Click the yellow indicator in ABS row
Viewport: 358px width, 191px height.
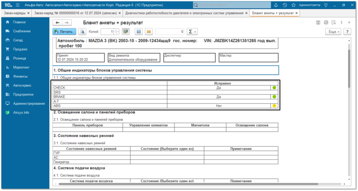(274, 106)
